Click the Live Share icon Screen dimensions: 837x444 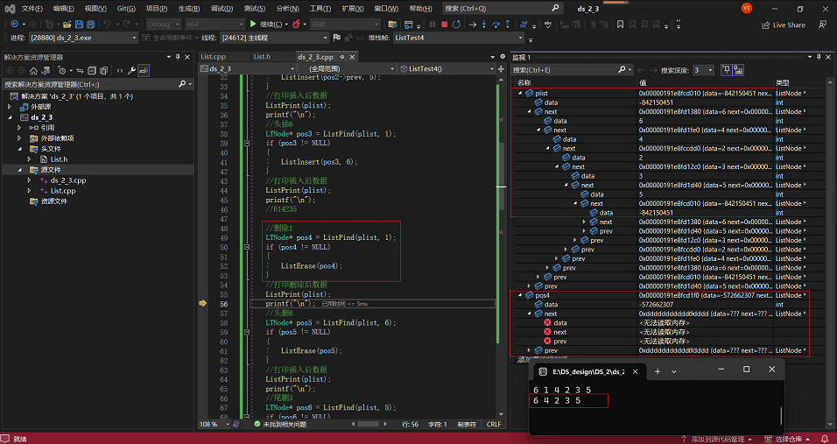766,25
